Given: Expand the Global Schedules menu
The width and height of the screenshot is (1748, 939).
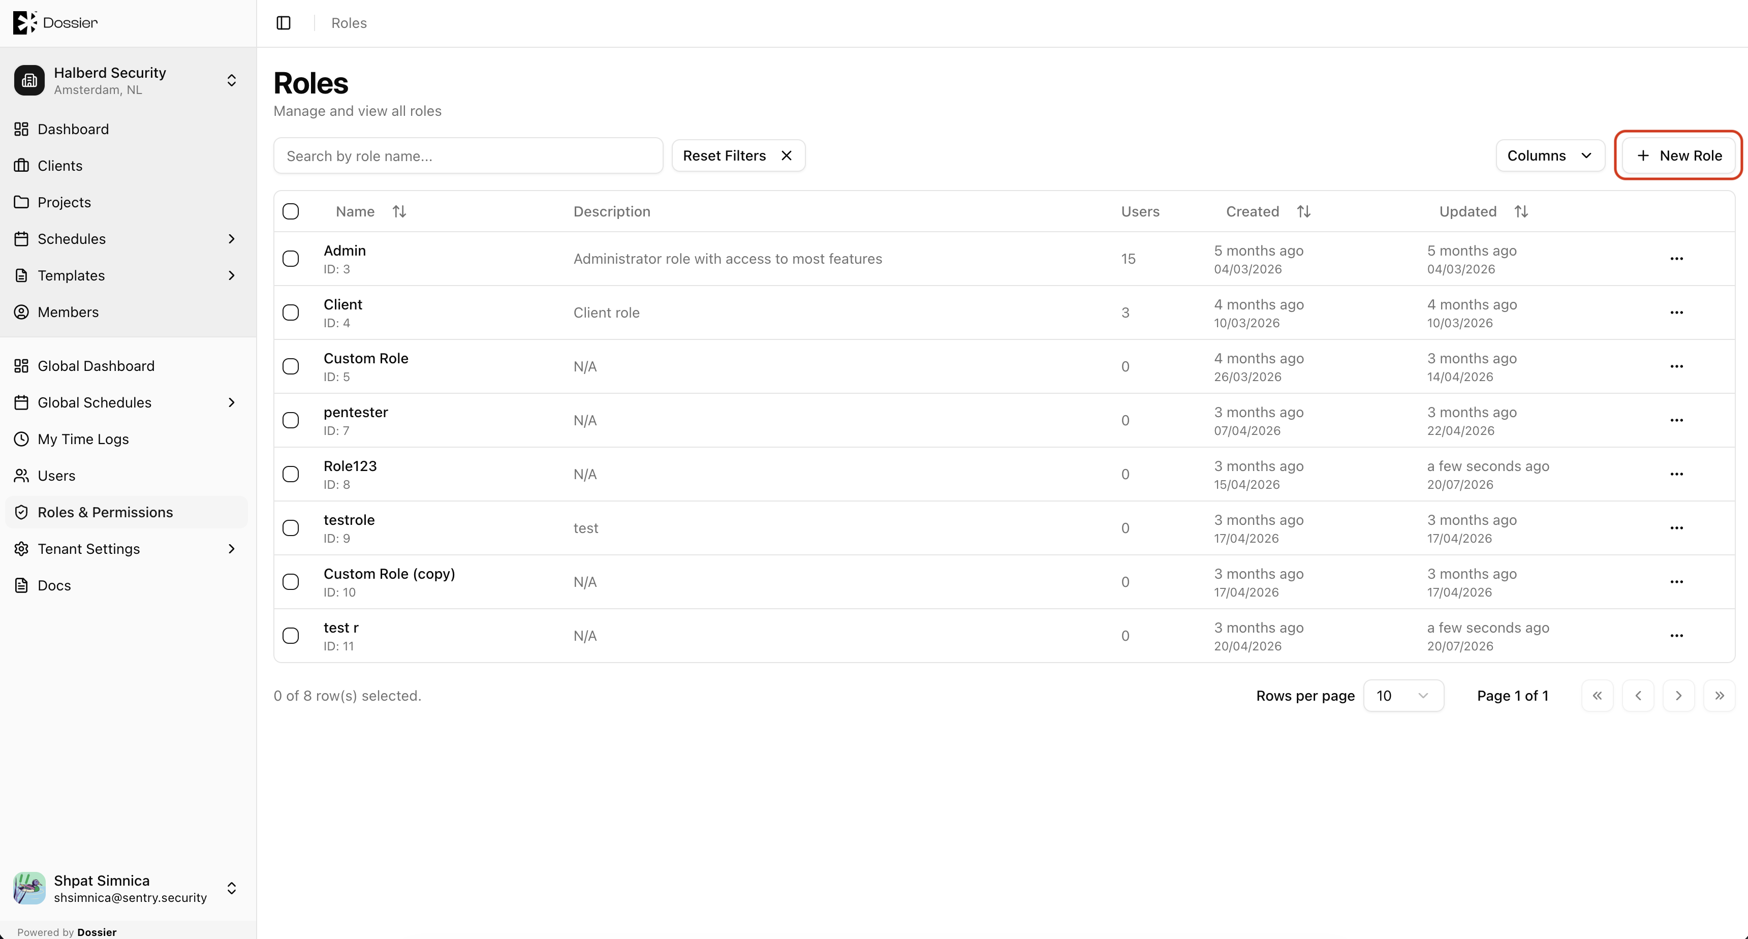Looking at the screenshot, I should coord(127,402).
